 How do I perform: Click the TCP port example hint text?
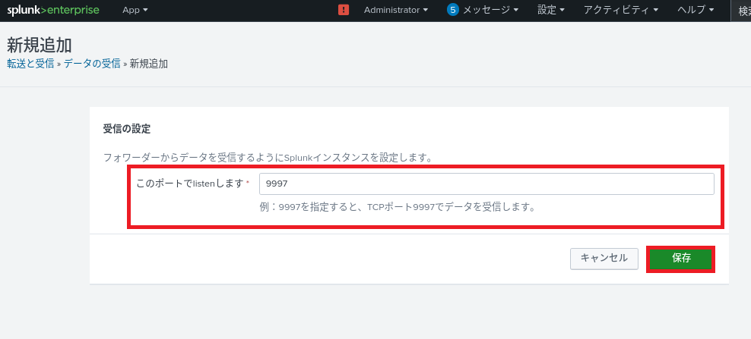[x=397, y=206]
